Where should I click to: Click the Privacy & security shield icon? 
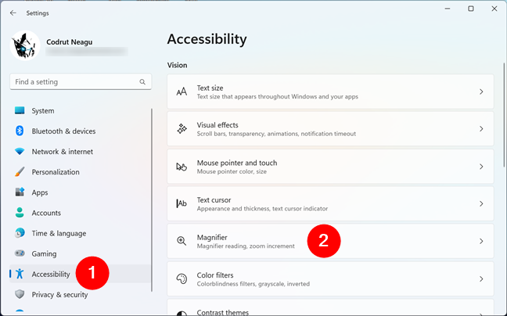coord(20,294)
